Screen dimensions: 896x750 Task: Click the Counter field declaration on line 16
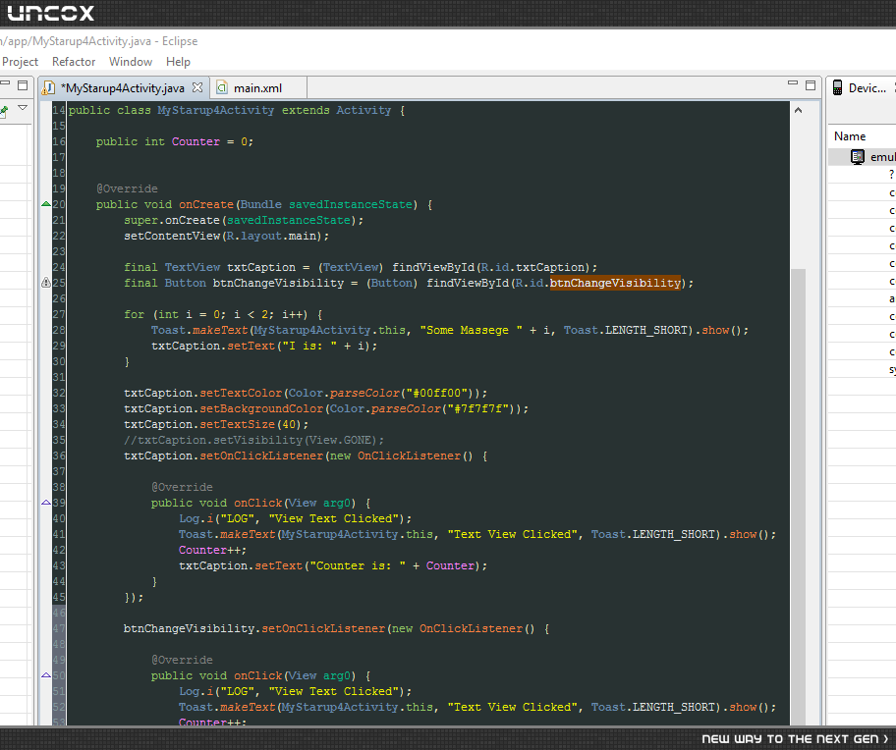[x=196, y=141]
